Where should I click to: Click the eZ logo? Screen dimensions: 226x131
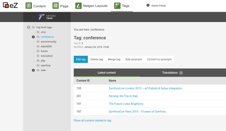point(10,6)
